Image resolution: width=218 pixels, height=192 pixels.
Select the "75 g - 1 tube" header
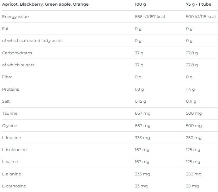tap(200, 4)
